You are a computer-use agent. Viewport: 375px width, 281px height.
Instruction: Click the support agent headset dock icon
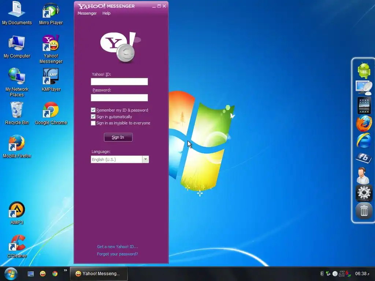tap(363, 175)
